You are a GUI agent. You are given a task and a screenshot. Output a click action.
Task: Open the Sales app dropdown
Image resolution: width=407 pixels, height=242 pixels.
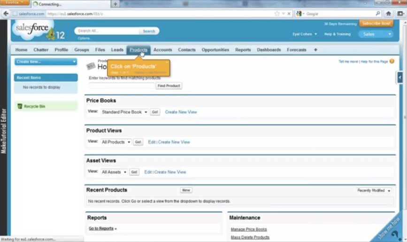376,34
